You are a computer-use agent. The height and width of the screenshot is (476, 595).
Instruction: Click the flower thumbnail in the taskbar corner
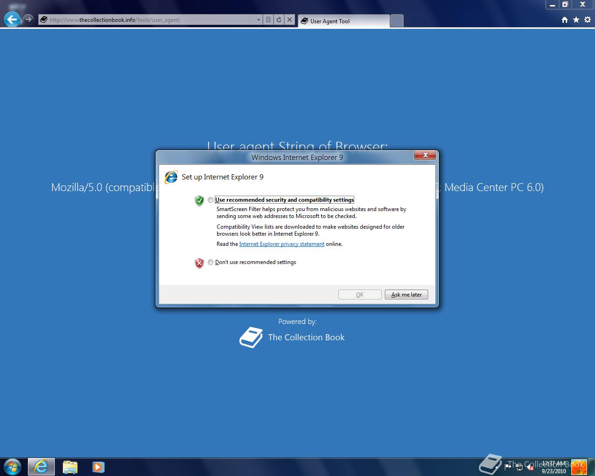[x=579, y=467]
